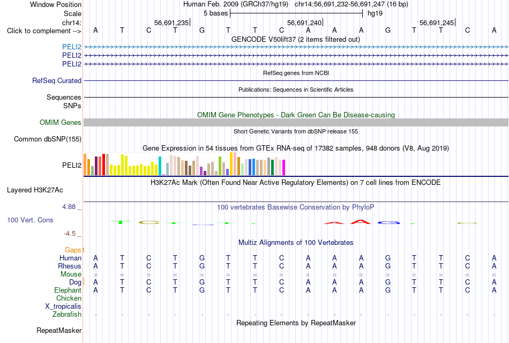Click the OMIM Genes label
The height and width of the screenshot is (343, 509).
pos(61,122)
